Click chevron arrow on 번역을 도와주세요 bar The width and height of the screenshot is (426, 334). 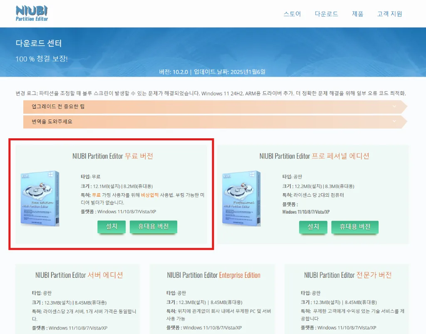point(394,122)
